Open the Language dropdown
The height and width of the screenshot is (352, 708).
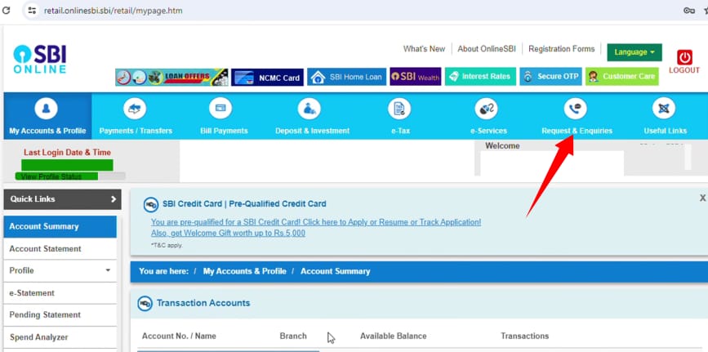pos(635,52)
